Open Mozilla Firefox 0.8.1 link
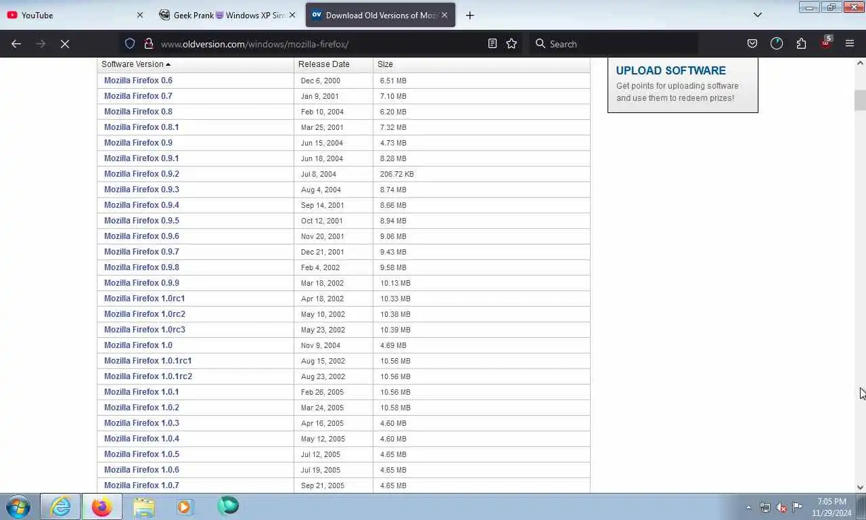The width and height of the screenshot is (866, 520). pos(141,127)
